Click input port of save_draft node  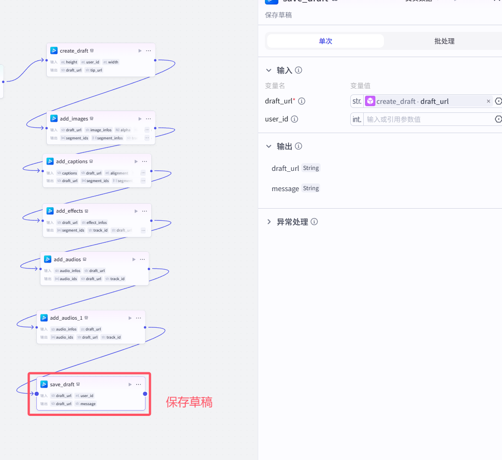[37, 393]
